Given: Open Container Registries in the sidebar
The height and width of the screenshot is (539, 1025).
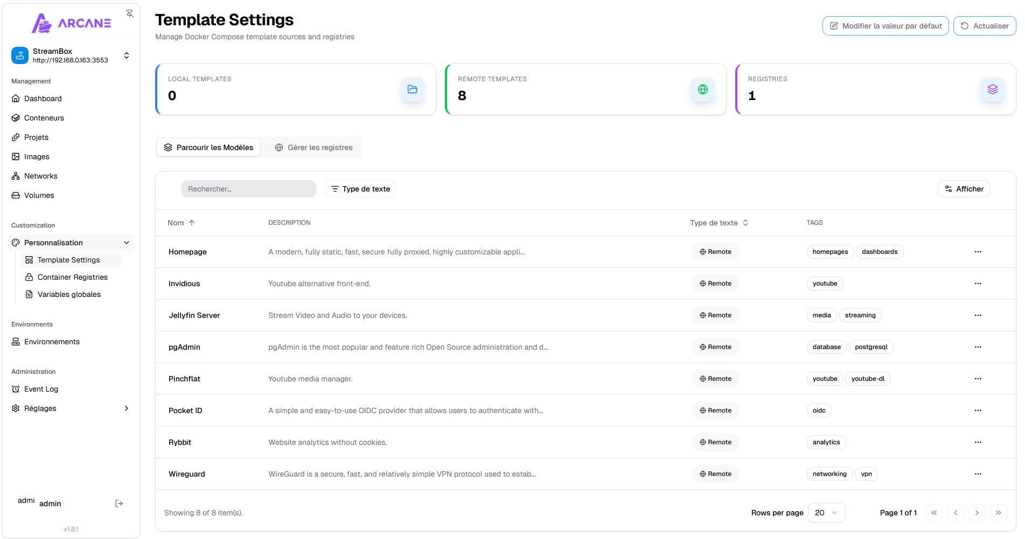Looking at the screenshot, I should (x=72, y=277).
